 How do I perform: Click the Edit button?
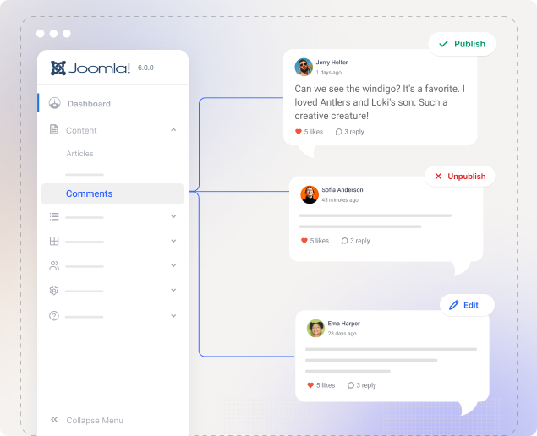point(467,305)
